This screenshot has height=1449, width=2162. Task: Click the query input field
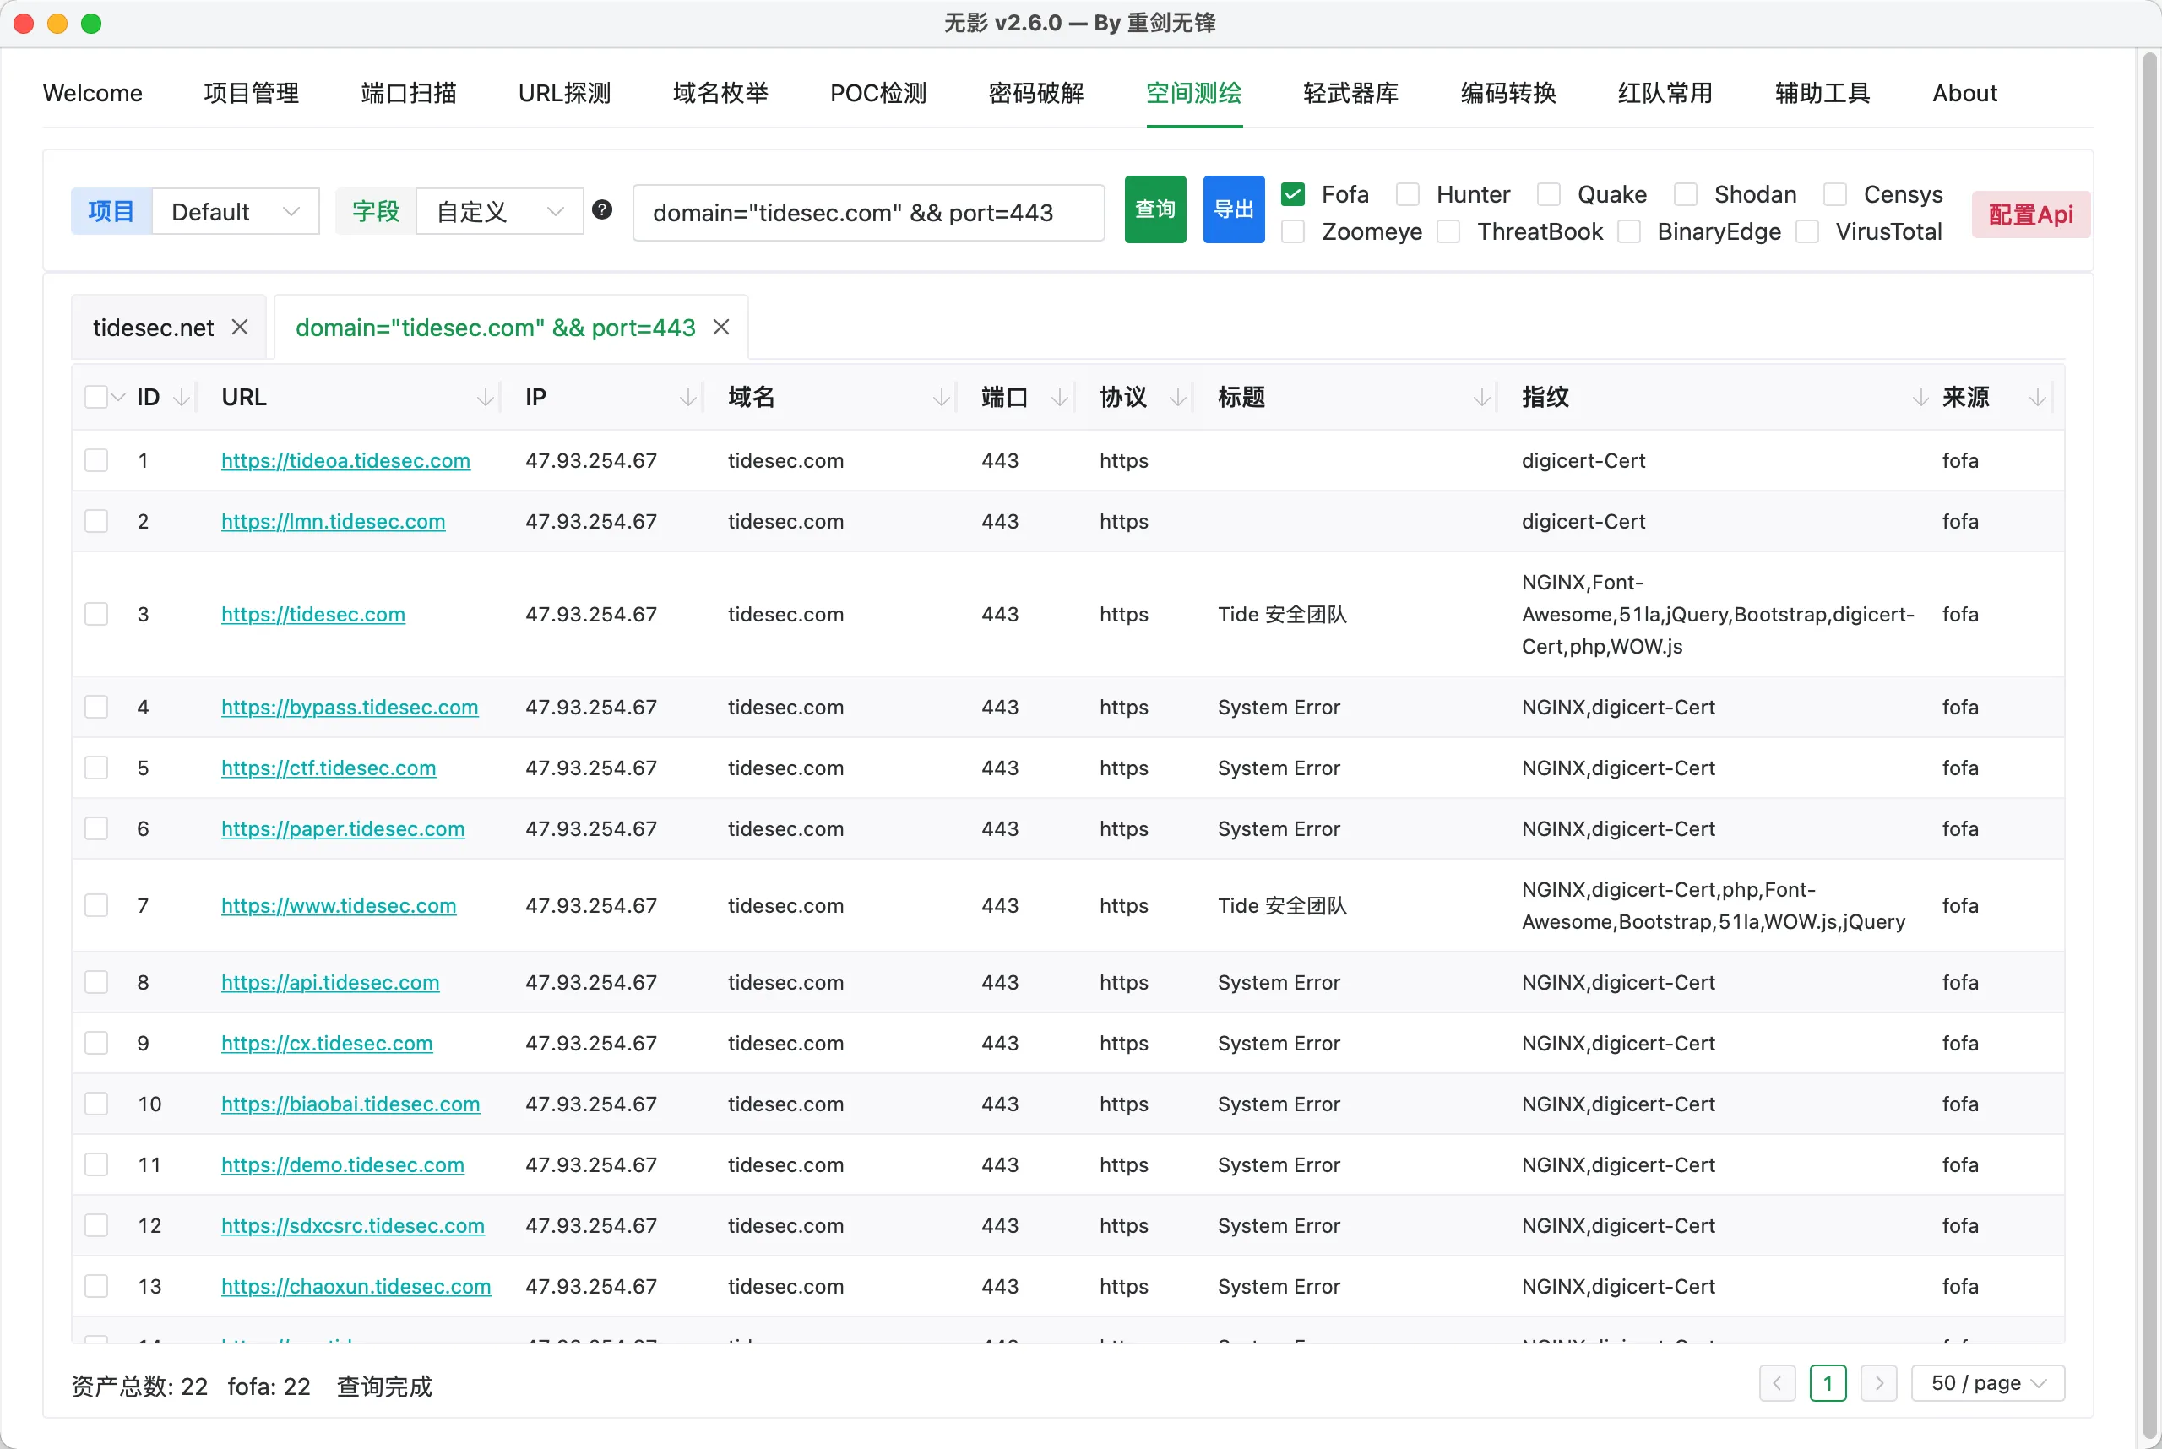(867, 213)
